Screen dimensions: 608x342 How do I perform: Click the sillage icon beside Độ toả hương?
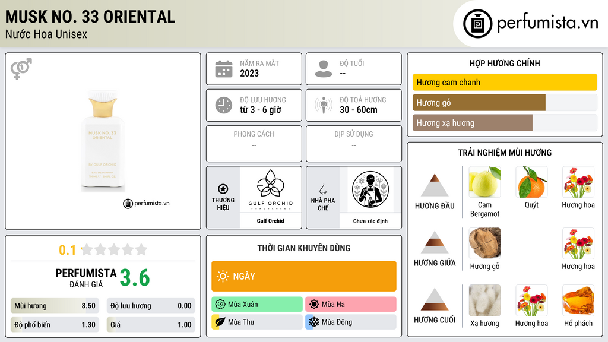(324, 105)
